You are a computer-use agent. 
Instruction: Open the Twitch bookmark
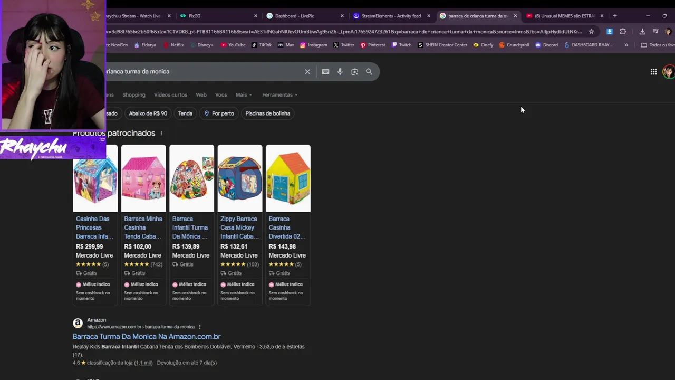pos(401,45)
